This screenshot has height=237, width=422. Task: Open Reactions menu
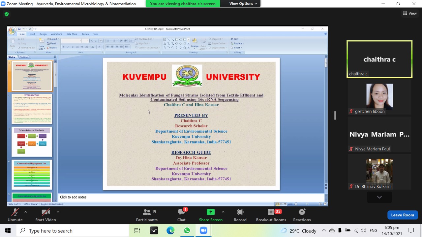pos(302,215)
